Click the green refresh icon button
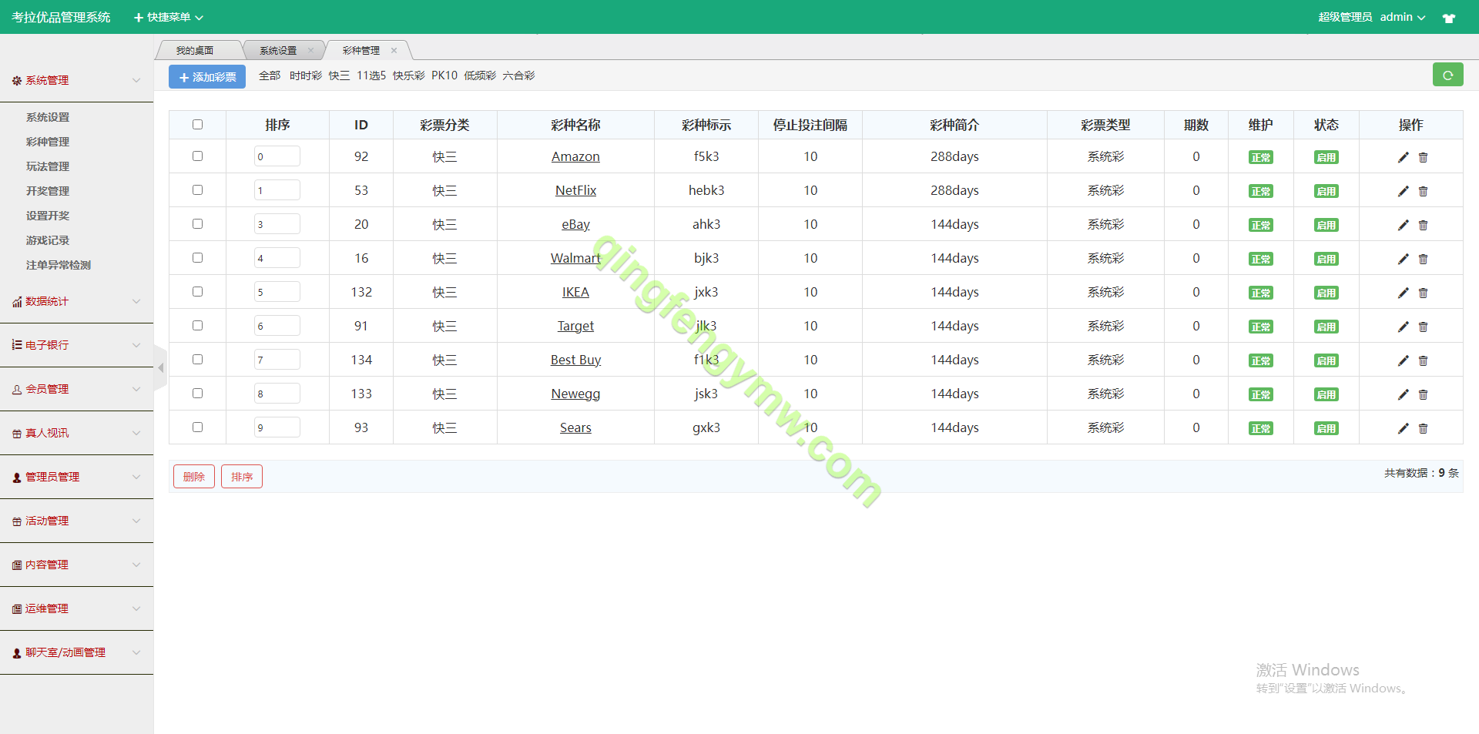The width and height of the screenshot is (1479, 734). (x=1447, y=75)
